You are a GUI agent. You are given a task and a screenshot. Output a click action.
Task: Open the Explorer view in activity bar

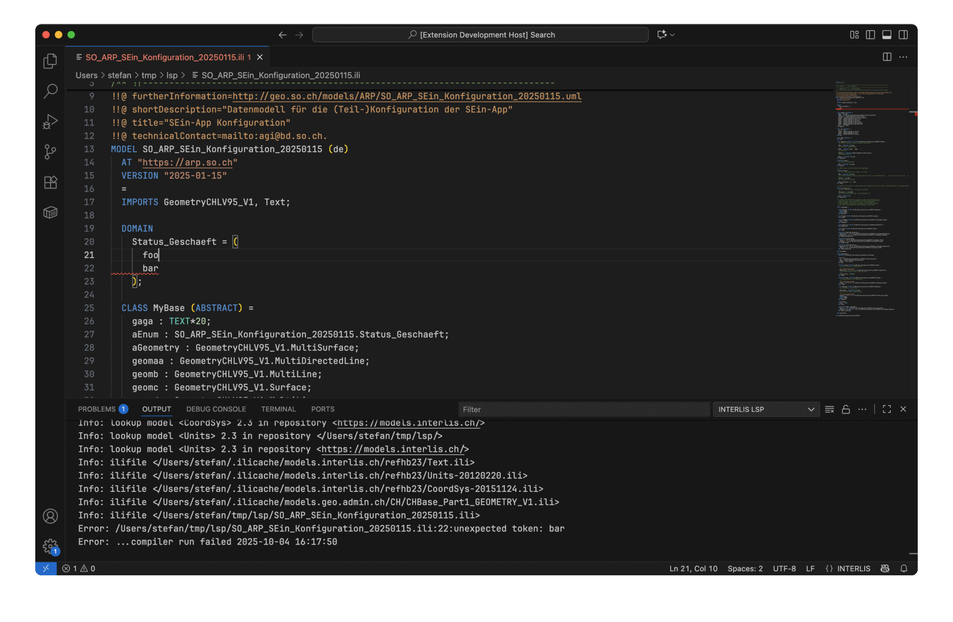click(50, 61)
